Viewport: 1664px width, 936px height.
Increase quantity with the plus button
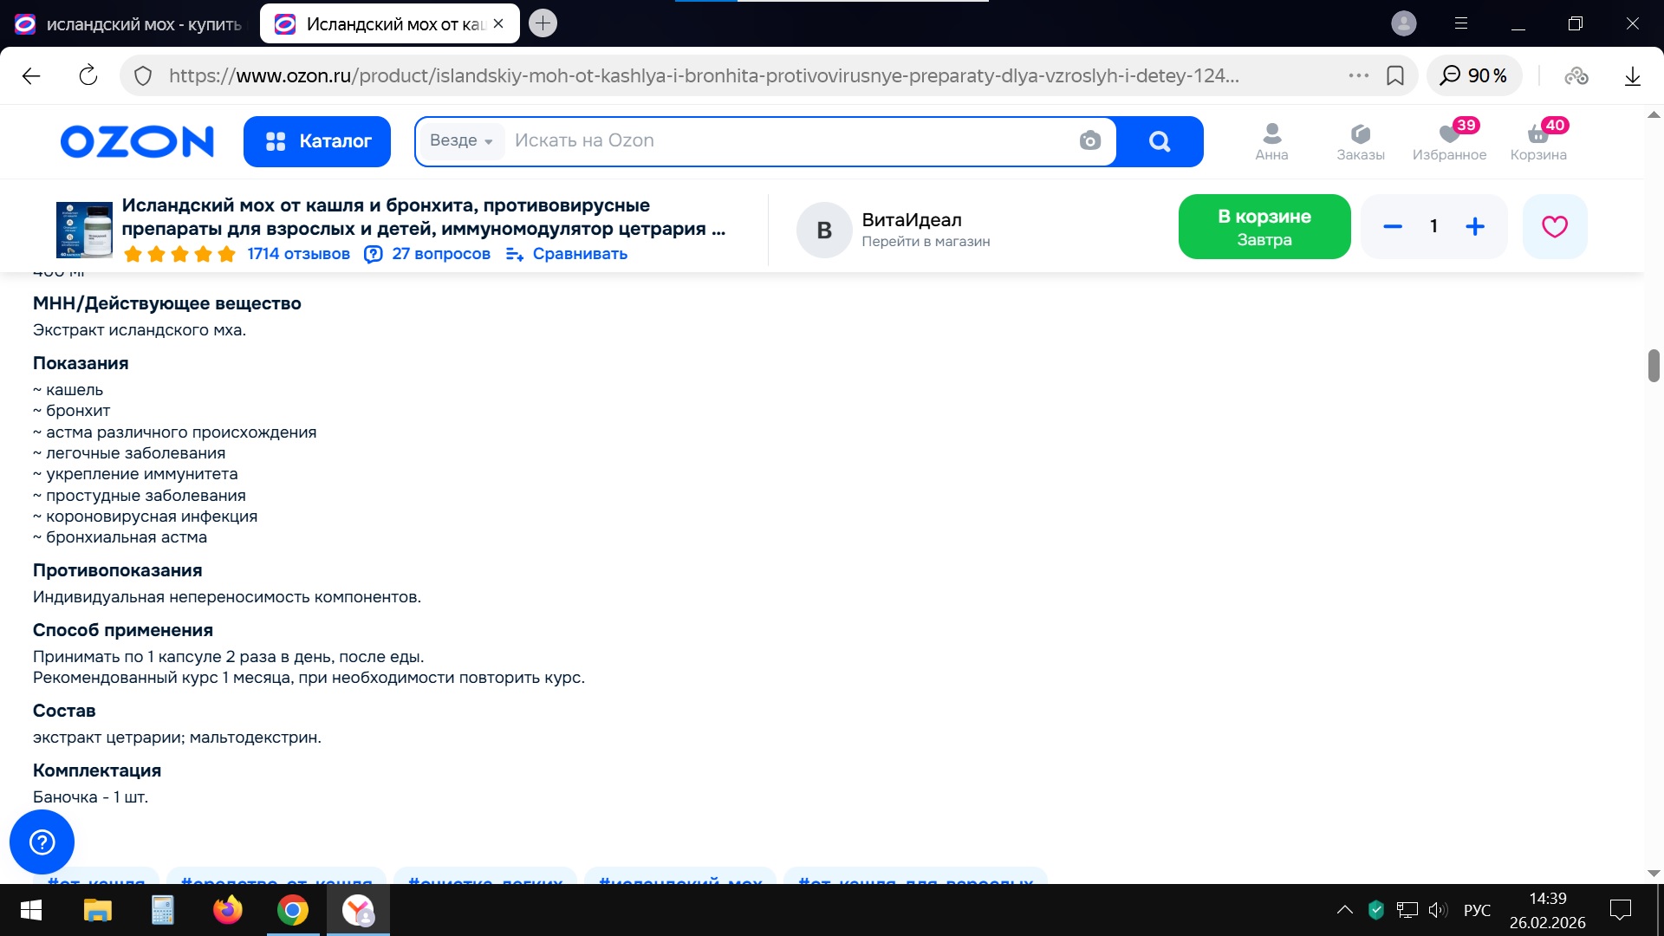coord(1475,227)
